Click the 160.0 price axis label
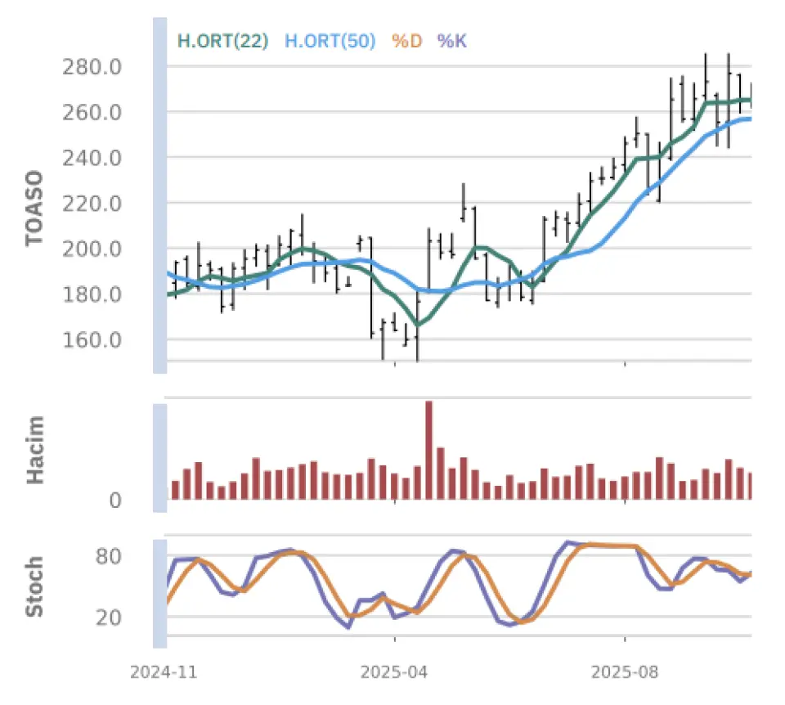The height and width of the screenshot is (705, 785). (92, 340)
